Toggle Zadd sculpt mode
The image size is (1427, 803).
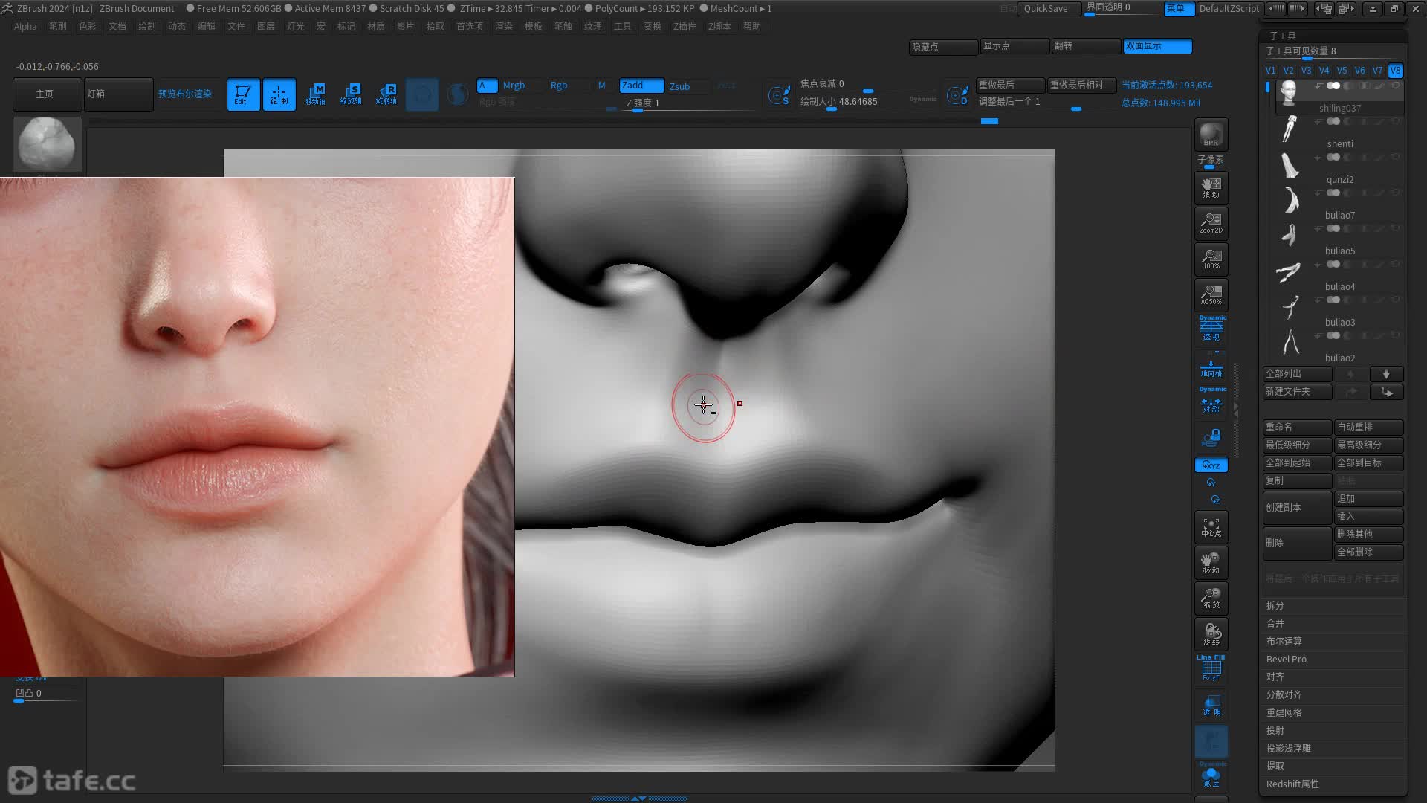coord(641,86)
